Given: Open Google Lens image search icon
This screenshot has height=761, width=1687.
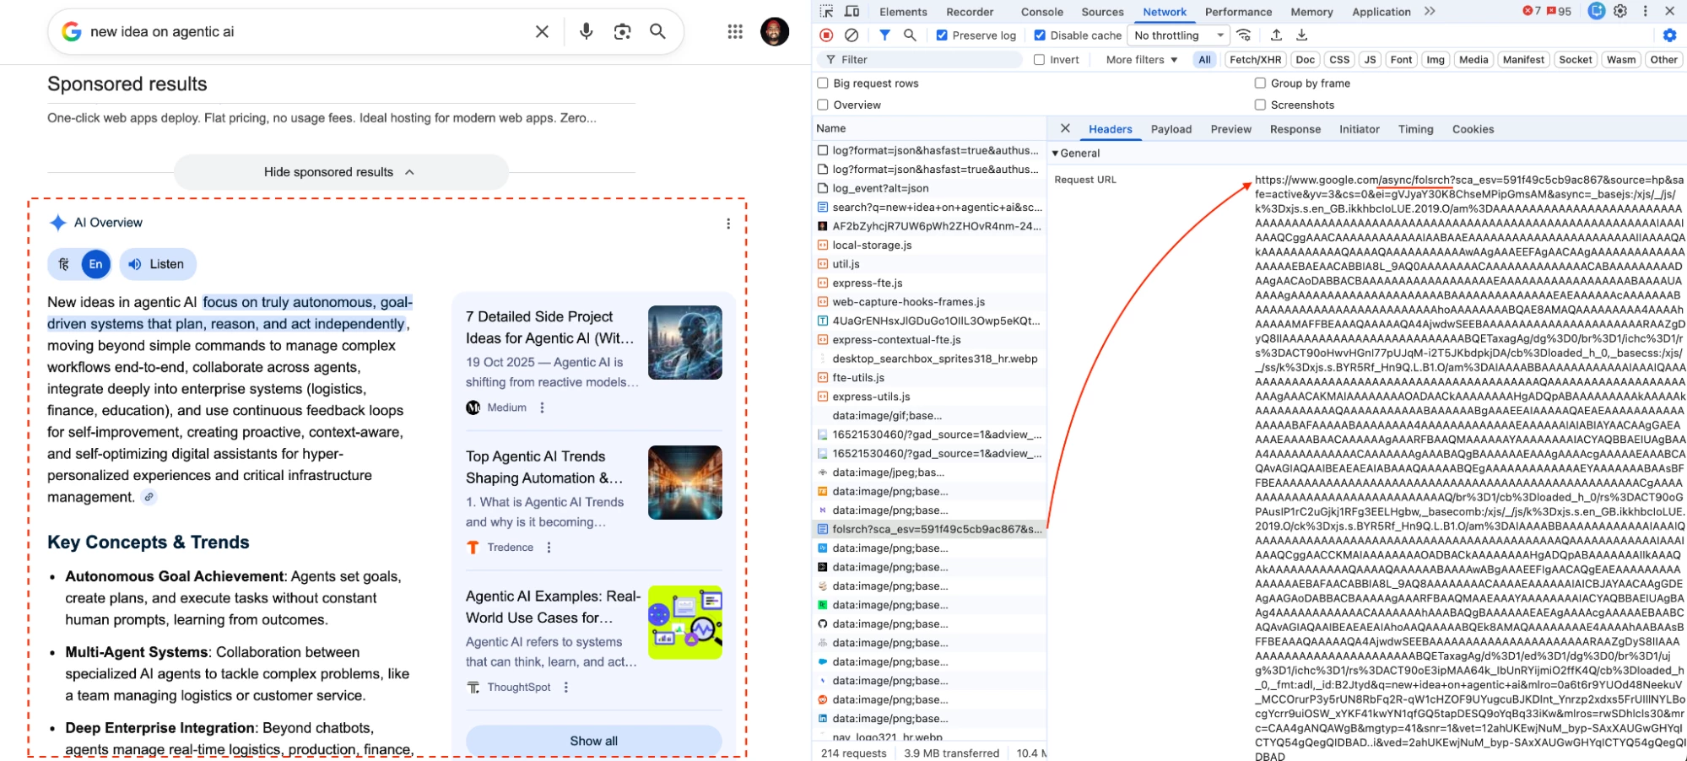Looking at the screenshot, I should [x=622, y=32].
